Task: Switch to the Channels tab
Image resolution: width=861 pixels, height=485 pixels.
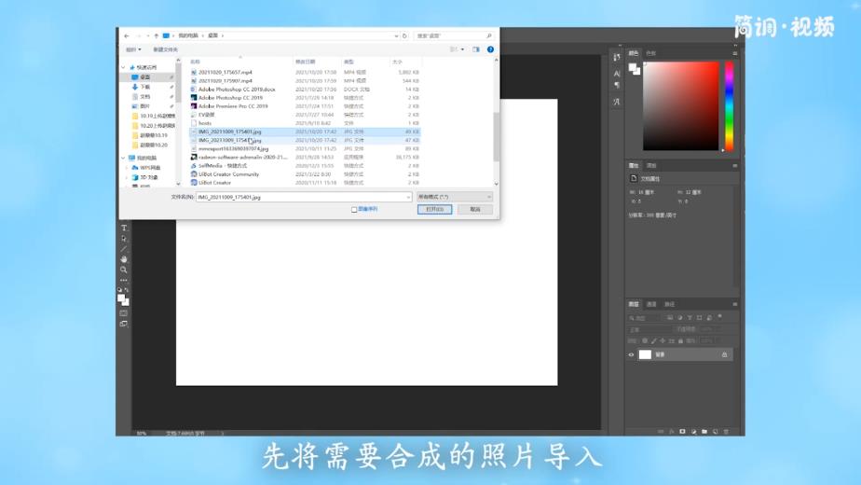Action: click(x=651, y=304)
